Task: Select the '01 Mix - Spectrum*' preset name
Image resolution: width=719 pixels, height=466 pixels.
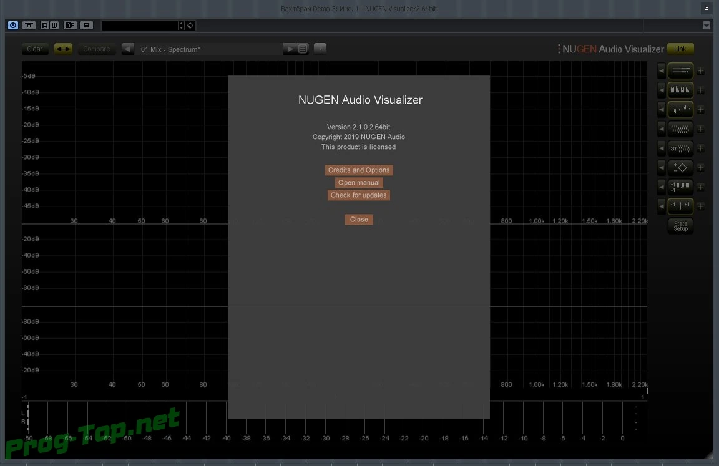Action: point(170,49)
